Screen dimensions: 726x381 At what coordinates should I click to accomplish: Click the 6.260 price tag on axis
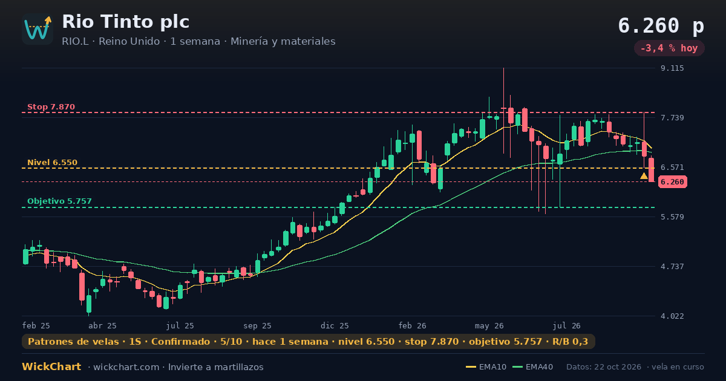[x=672, y=182]
